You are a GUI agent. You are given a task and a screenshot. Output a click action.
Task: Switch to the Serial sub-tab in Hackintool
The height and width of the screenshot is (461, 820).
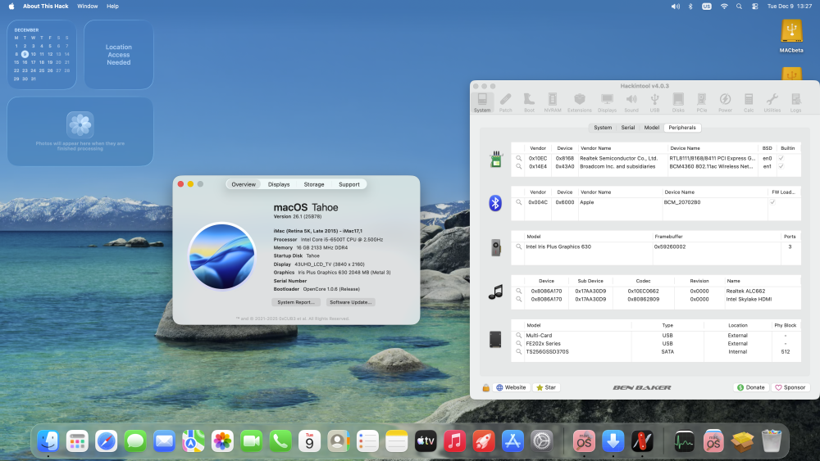tap(627, 128)
